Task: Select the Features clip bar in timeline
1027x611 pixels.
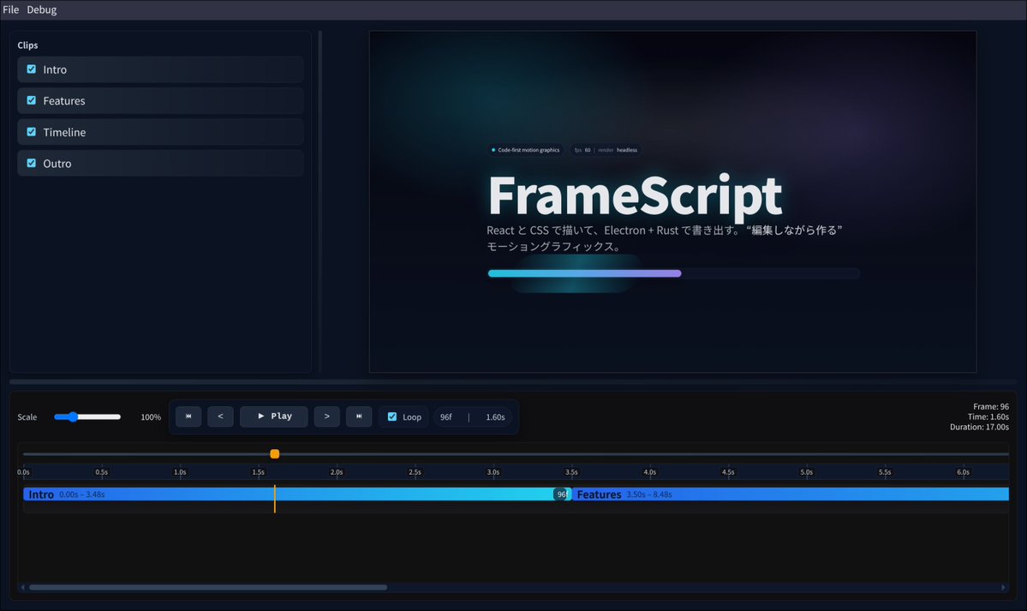Action: [790, 494]
